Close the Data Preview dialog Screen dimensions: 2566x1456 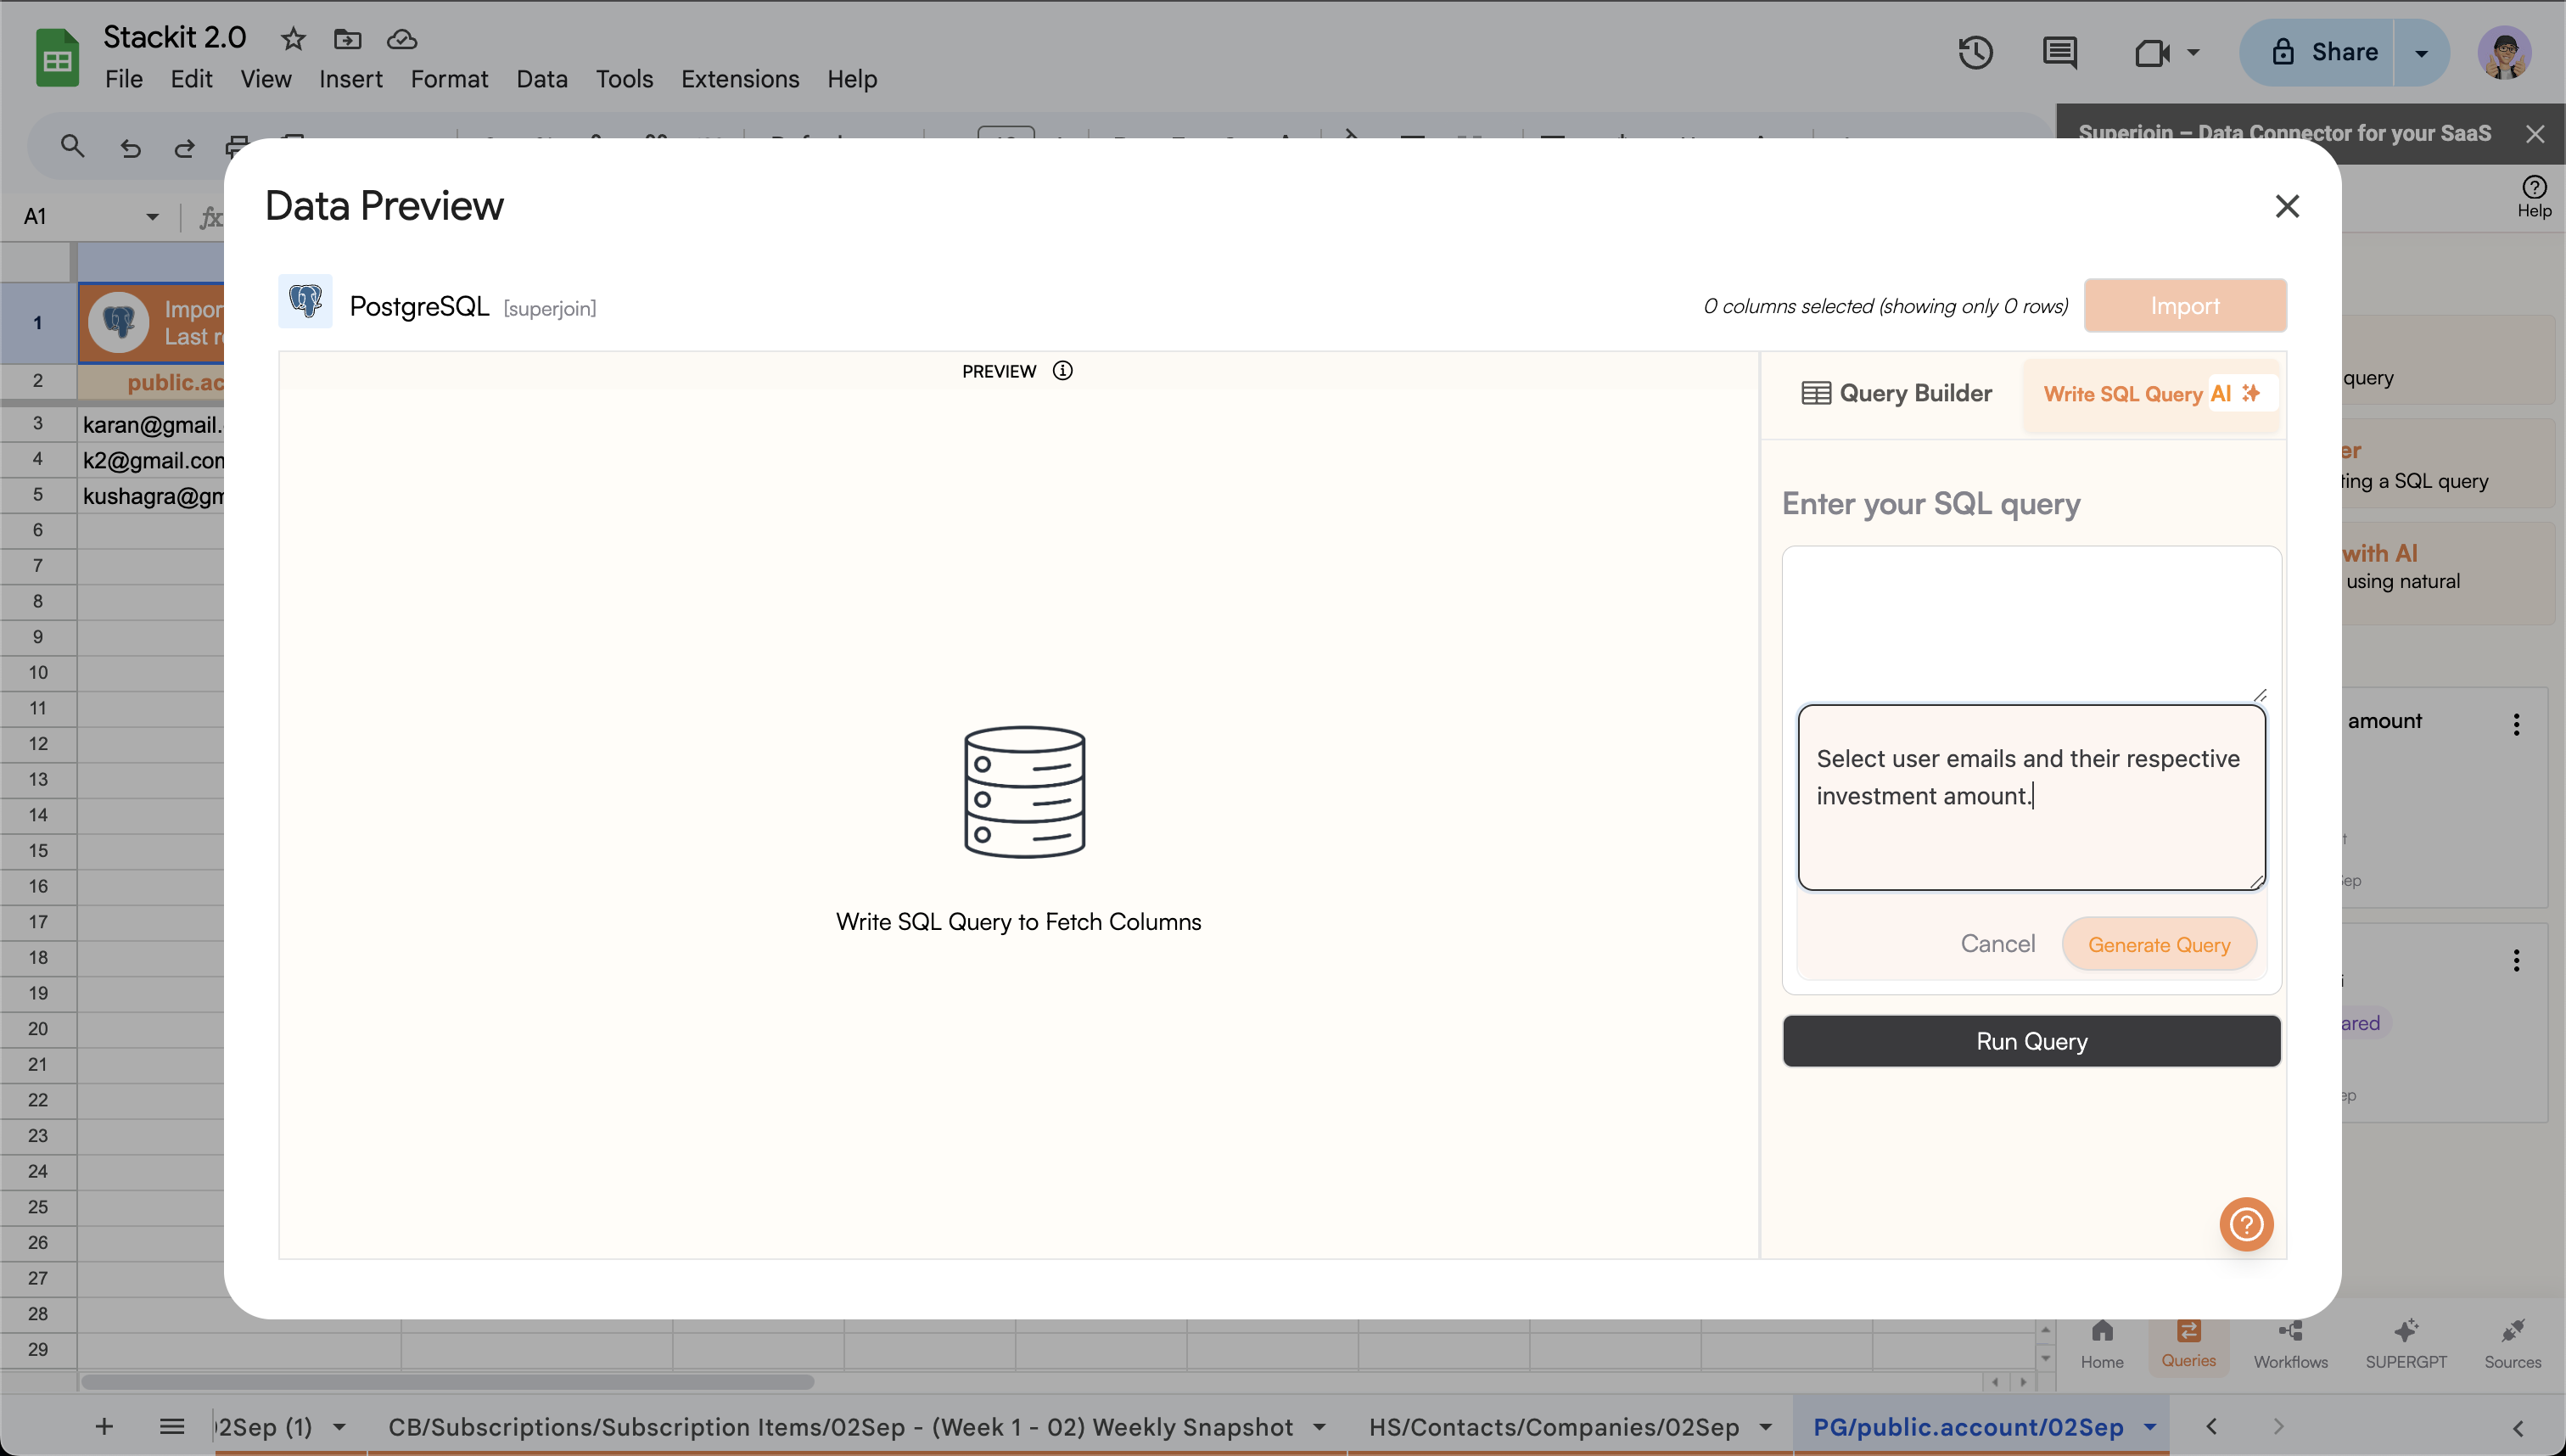point(2286,206)
